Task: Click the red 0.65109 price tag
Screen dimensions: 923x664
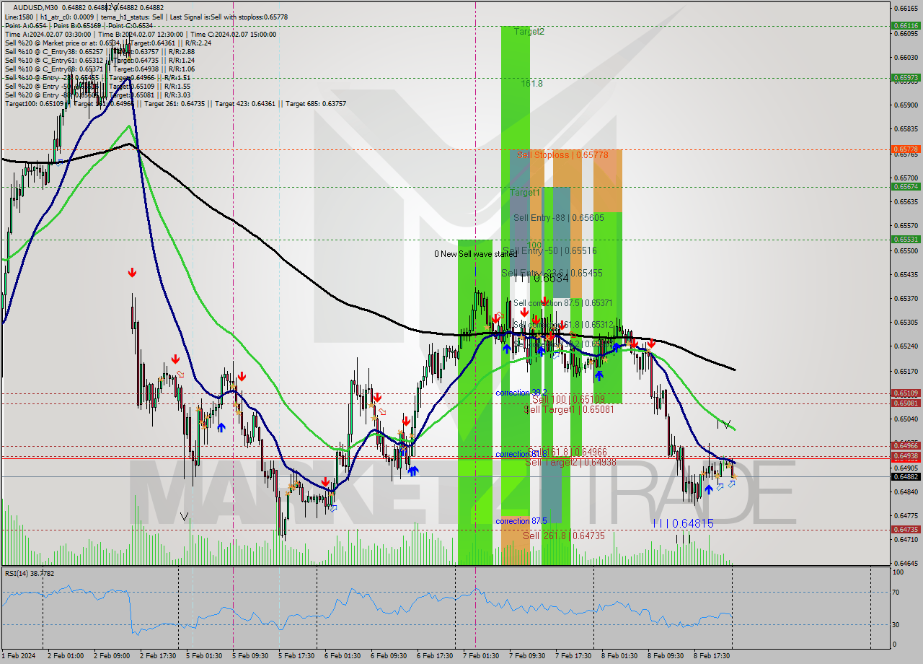Action: pos(906,393)
